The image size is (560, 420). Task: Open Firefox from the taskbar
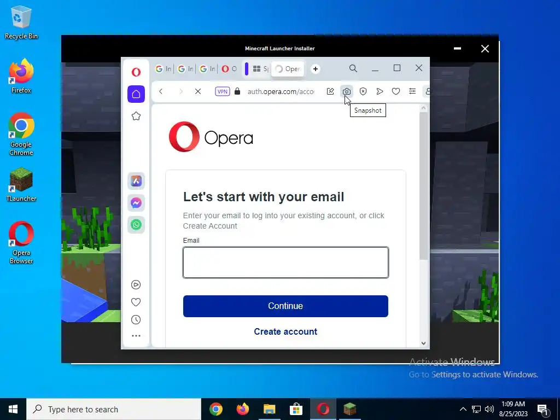243,409
